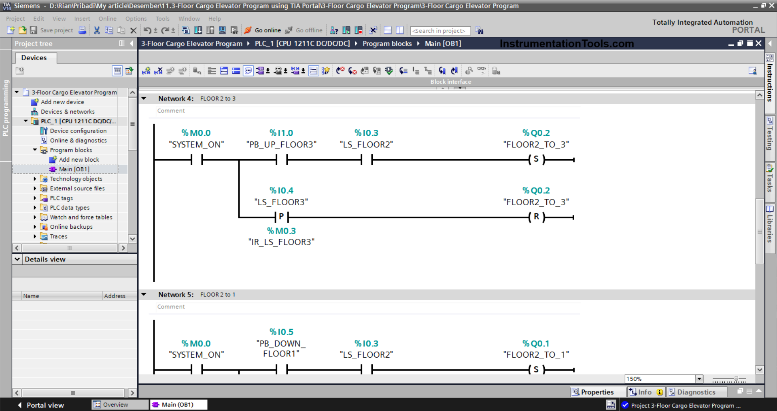Create a new project from the toolbar
The width and height of the screenshot is (777, 411).
pyautogui.click(x=11, y=30)
